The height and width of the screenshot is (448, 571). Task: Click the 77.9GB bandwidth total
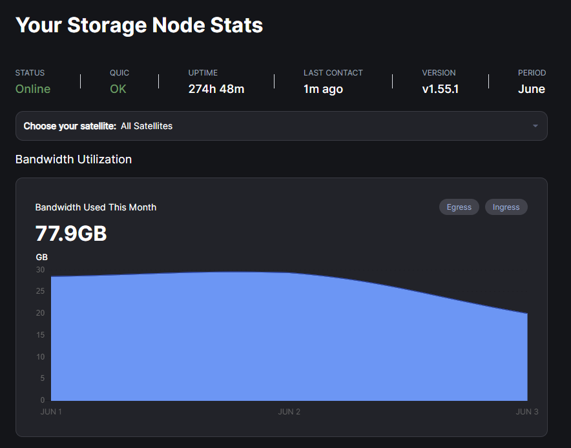pyautogui.click(x=71, y=234)
